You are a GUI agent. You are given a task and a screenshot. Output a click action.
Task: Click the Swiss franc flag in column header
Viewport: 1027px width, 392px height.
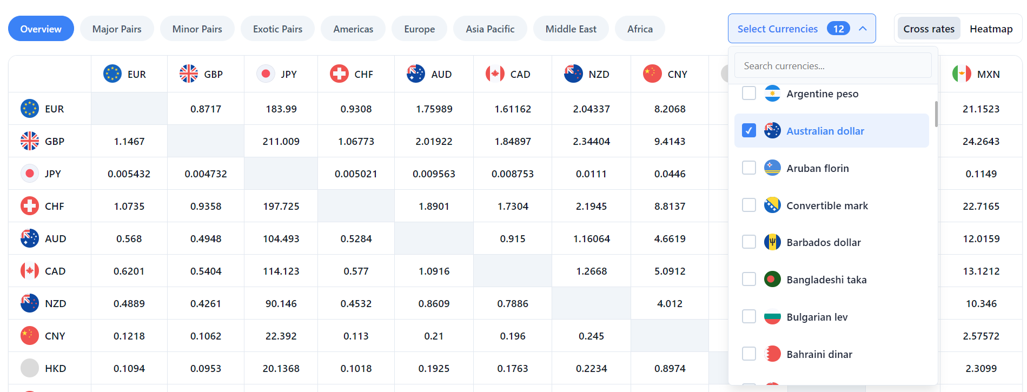[x=339, y=74]
